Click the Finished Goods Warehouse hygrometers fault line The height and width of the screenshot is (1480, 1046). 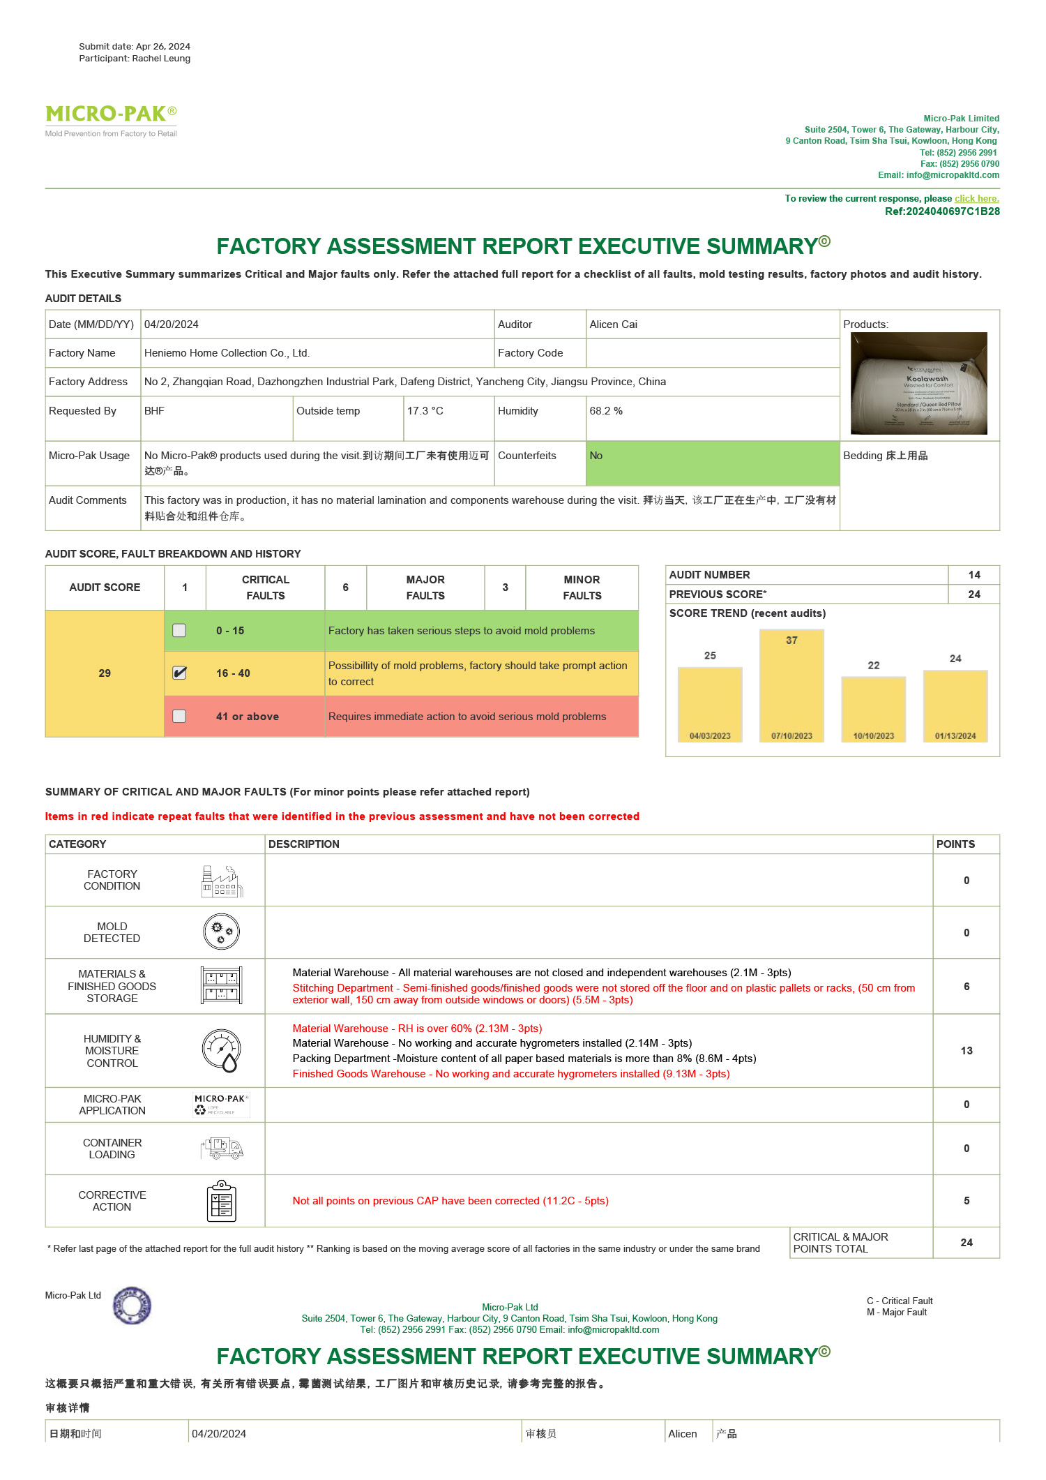511,1074
